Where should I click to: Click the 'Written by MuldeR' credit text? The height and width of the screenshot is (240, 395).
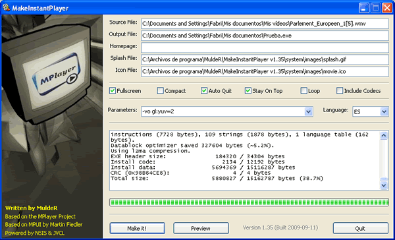point(31,208)
